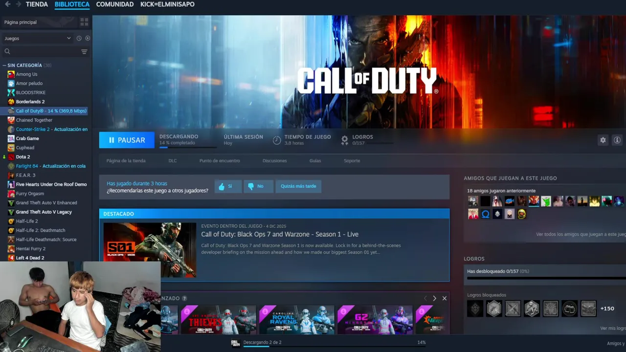Screen dimensions: 626x352
Task: Open the BIBLIOTECA tab
Action: tap(72, 4)
